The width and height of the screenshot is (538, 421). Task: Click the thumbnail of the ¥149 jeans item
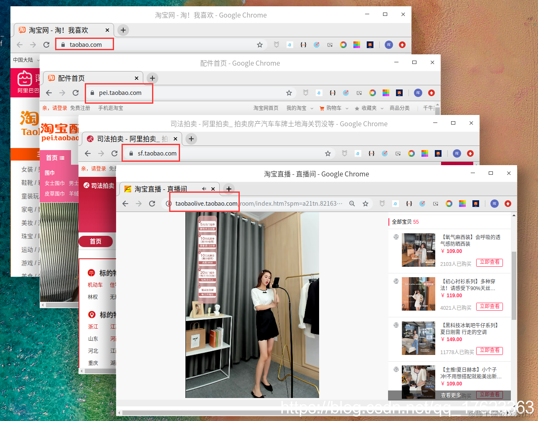(x=418, y=338)
